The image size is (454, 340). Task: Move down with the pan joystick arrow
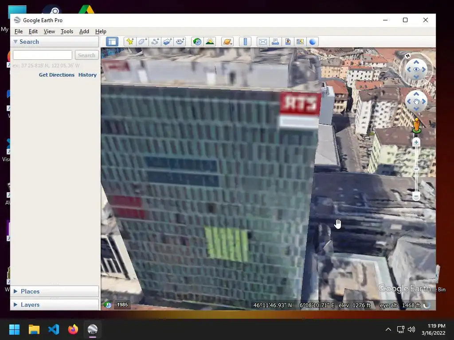pyautogui.click(x=416, y=109)
